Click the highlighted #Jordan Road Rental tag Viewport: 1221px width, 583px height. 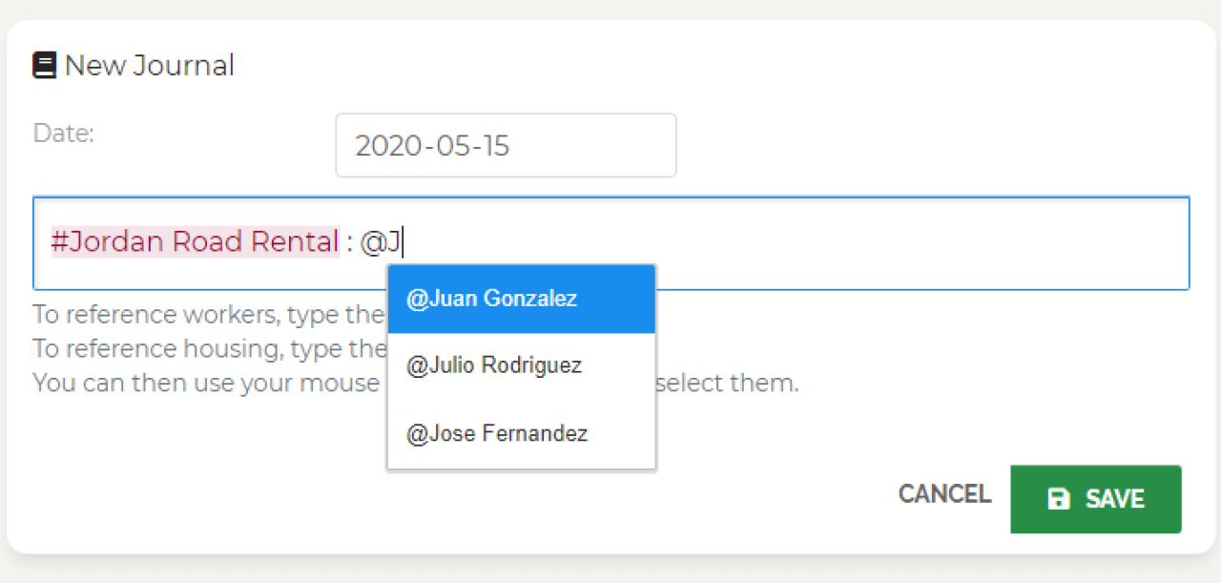tap(196, 242)
